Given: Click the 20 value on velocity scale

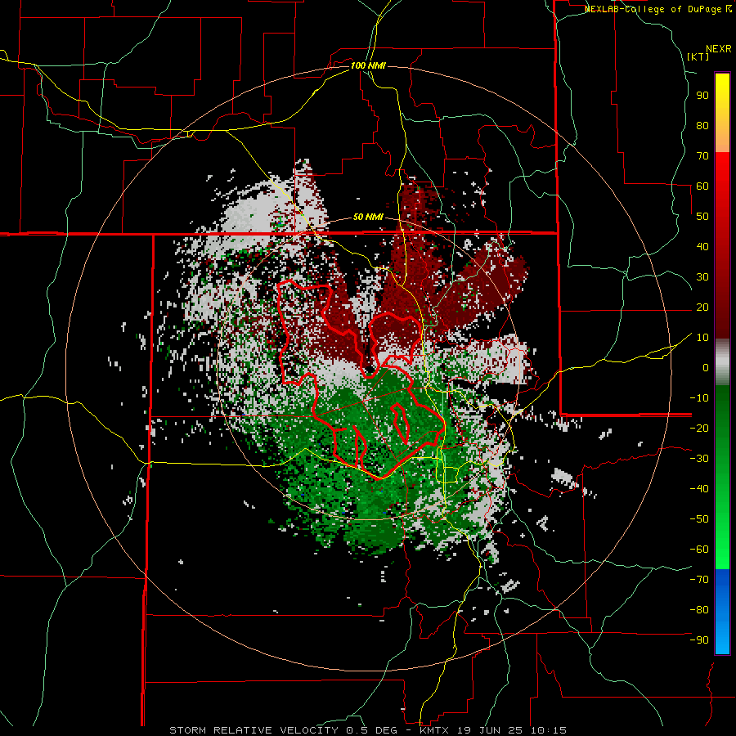Looking at the screenshot, I should [x=702, y=307].
